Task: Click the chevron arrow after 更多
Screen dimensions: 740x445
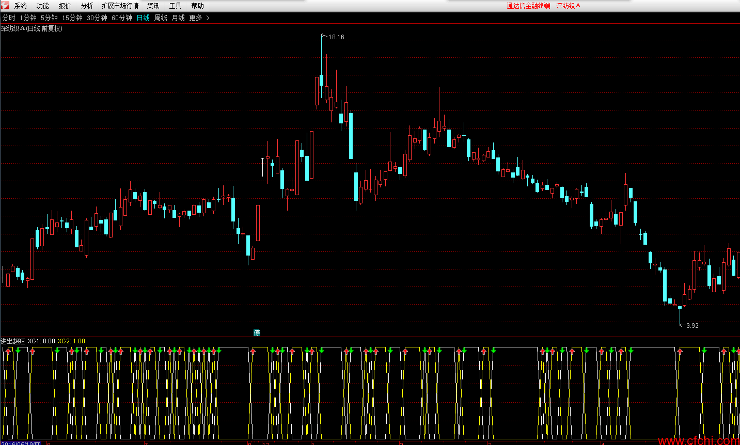Action: pos(208,18)
